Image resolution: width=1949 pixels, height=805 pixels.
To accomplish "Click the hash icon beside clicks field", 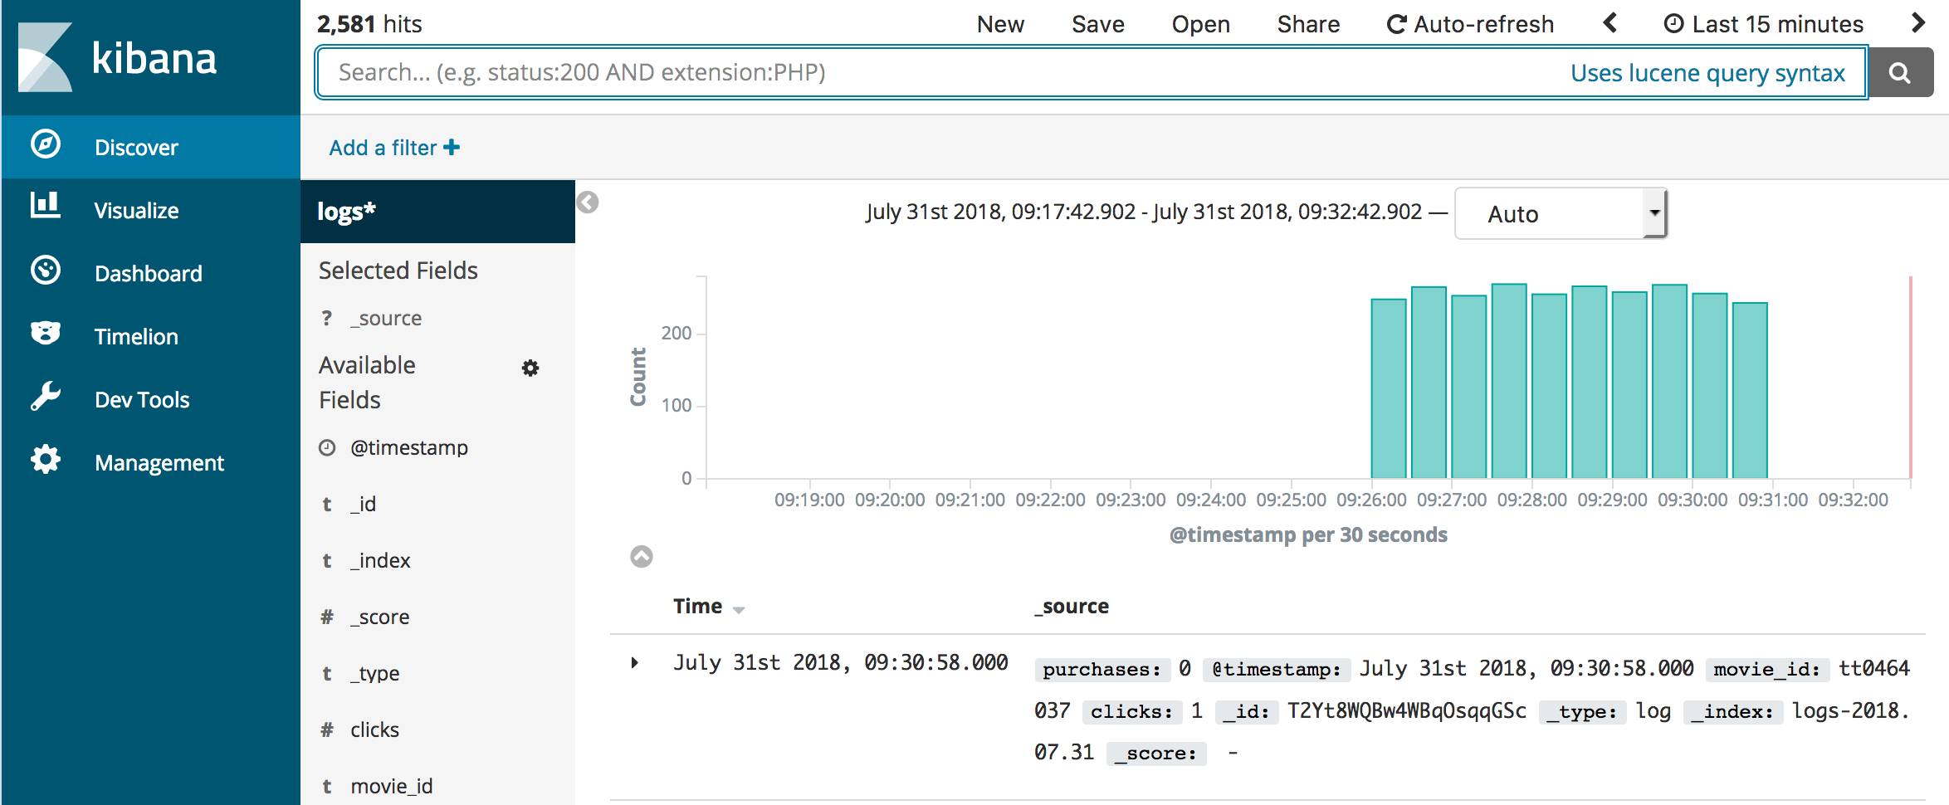I will (x=327, y=730).
